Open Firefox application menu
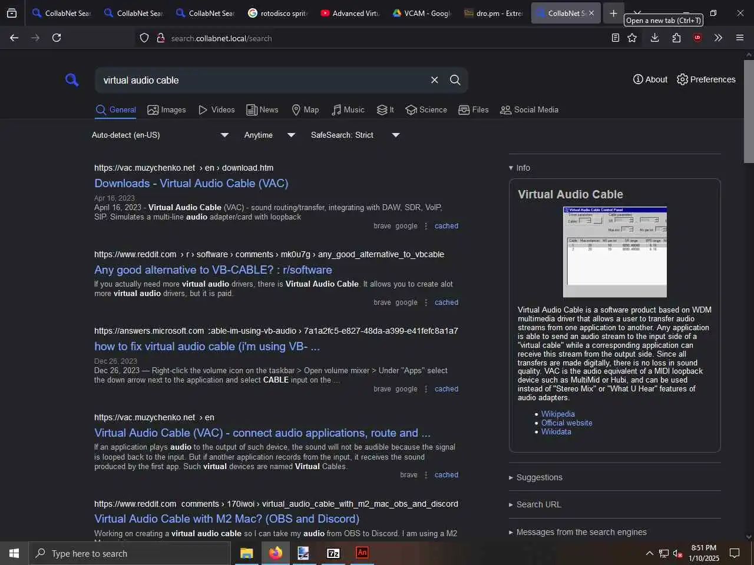Screen dimensions: 754x565 [x=740, y=38]
